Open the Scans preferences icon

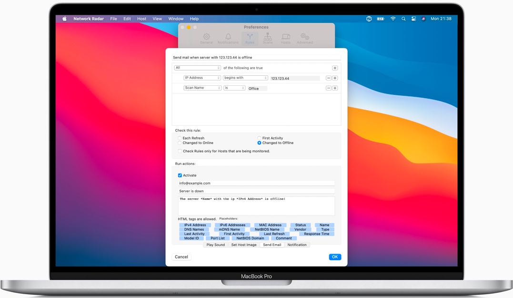[268, 38]
